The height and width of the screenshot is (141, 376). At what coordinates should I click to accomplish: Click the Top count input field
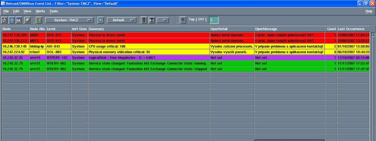pos(214,20)
